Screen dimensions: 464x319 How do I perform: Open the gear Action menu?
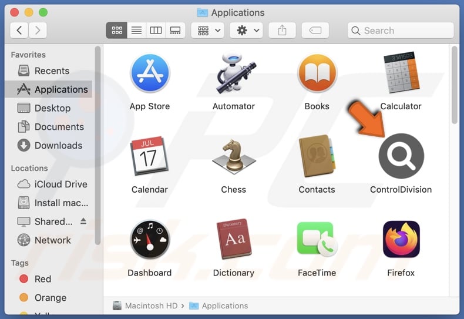click(x=247, y=30)
